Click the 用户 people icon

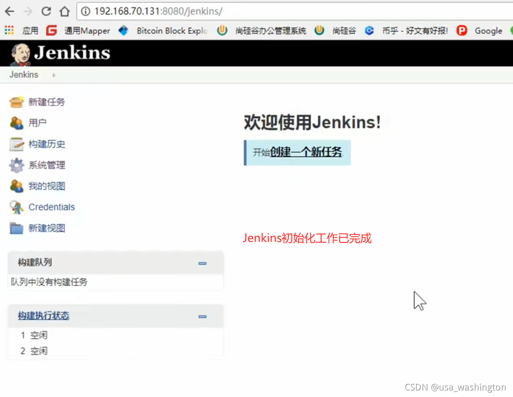point(16,123)
